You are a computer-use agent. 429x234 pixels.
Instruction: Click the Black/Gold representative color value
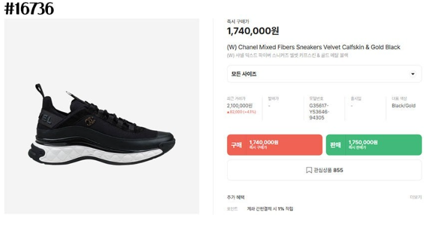[x=403, y=106]
